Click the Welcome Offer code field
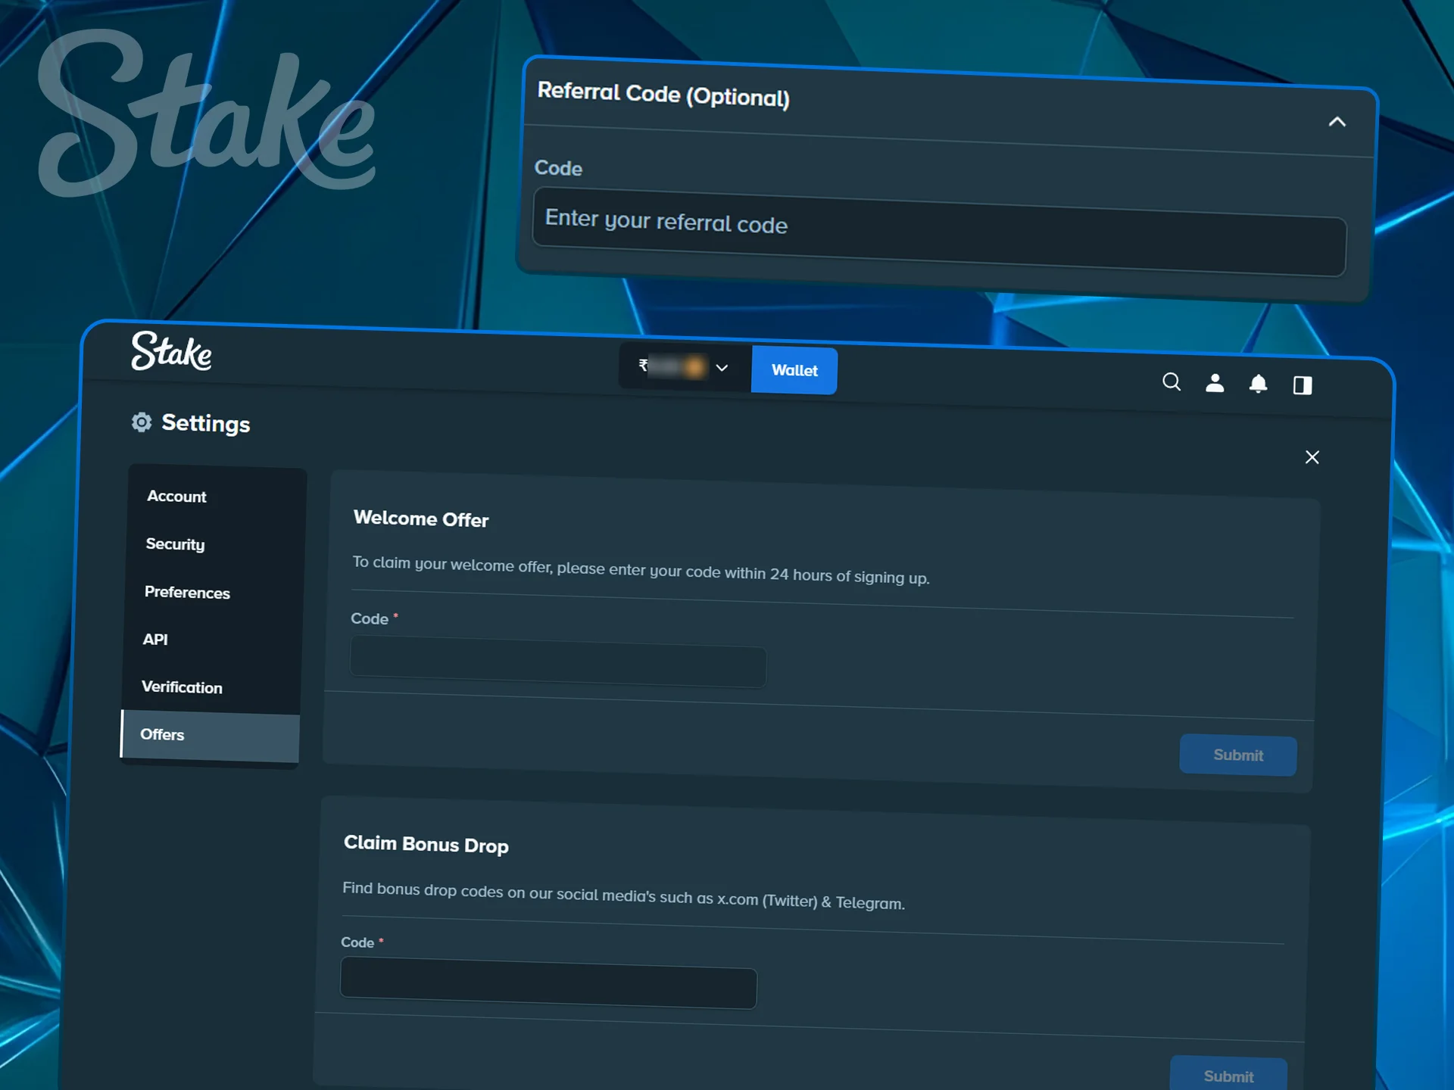1454x1090 pixels. click(558, 663)
